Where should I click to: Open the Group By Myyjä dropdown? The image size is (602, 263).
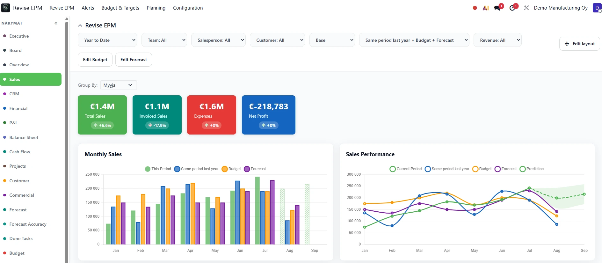click(x=119, y=85)
